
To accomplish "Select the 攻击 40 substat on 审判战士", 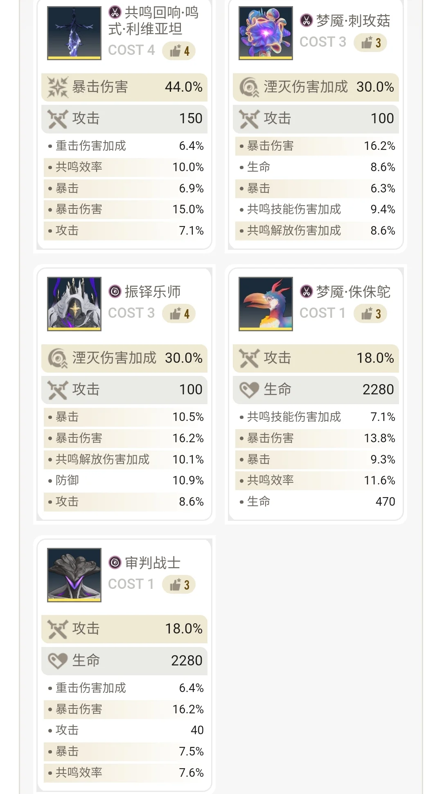I will coord(124,730).
